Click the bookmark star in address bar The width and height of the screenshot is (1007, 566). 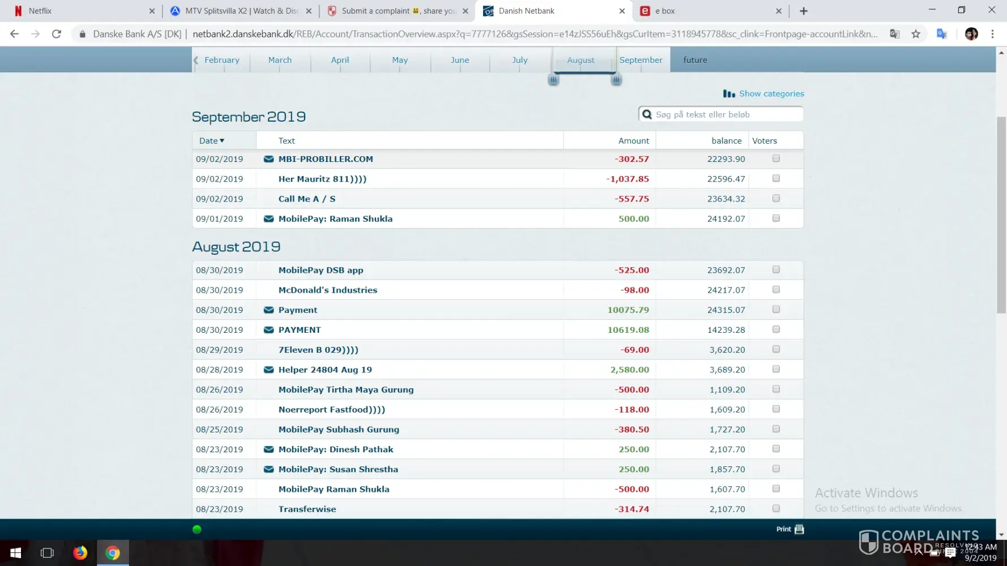(916, 34)
